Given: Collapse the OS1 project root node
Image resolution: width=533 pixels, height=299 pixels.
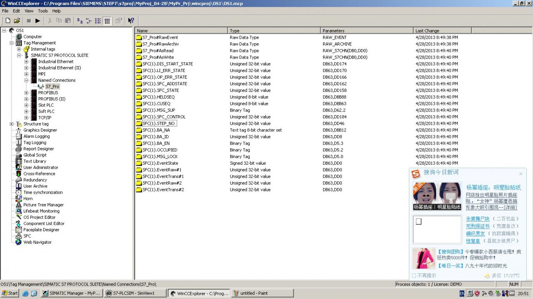Looking at the screenshot, I should [4, 30].
